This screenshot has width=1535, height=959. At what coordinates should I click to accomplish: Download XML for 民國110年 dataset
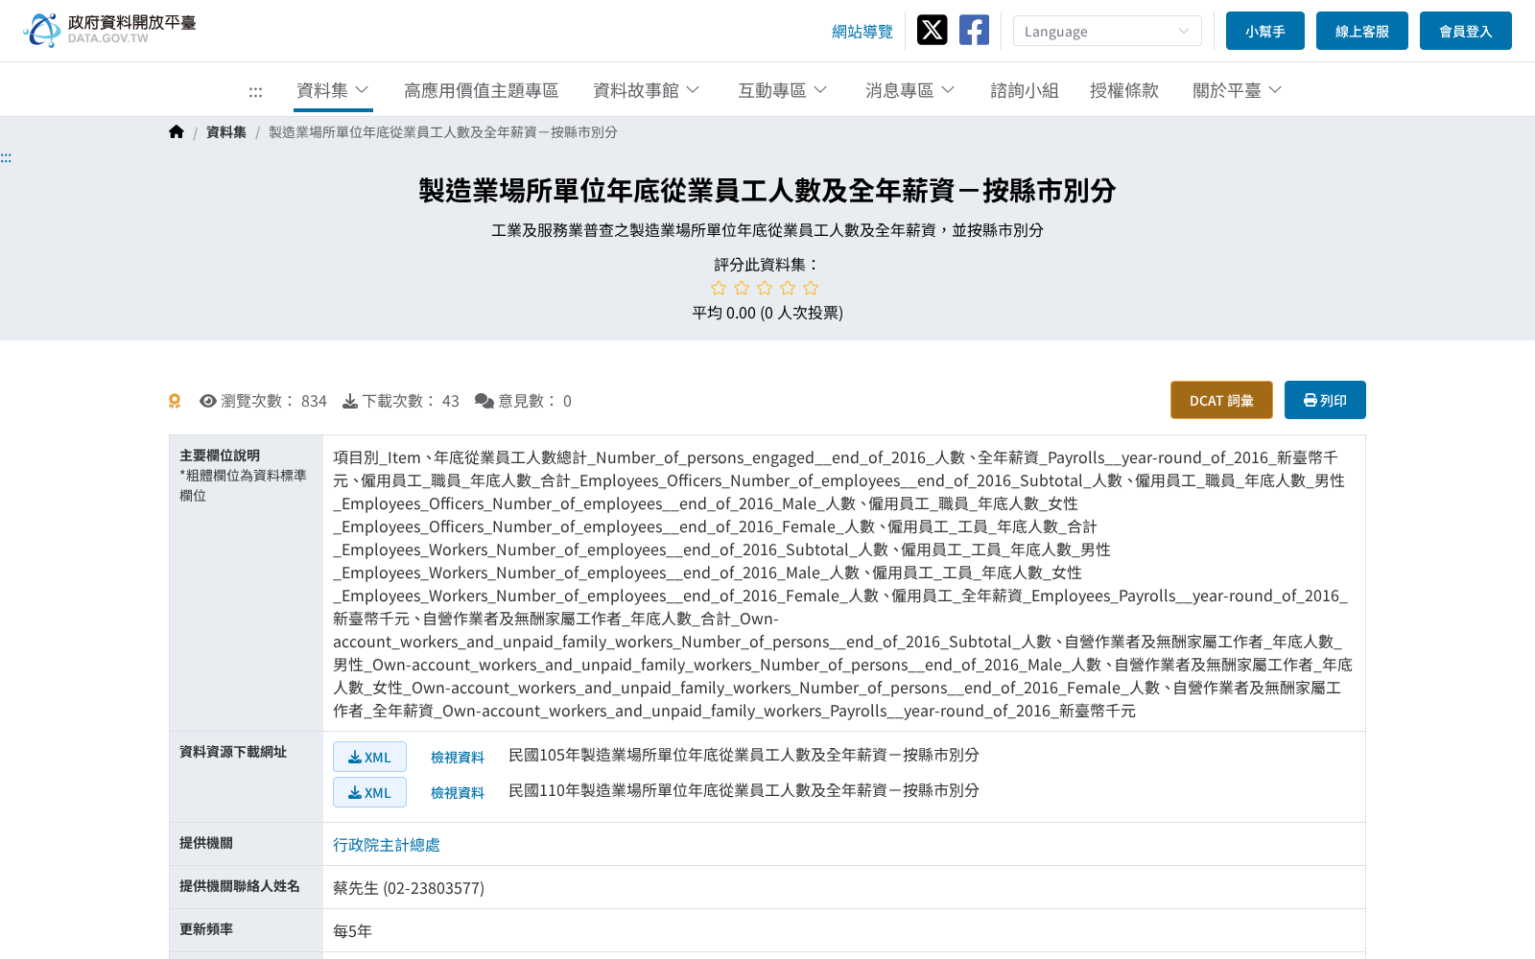coord(369,792)
